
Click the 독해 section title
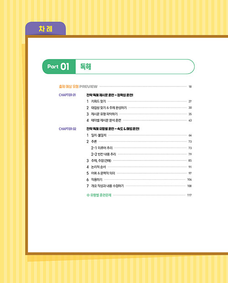pos(86,67)
